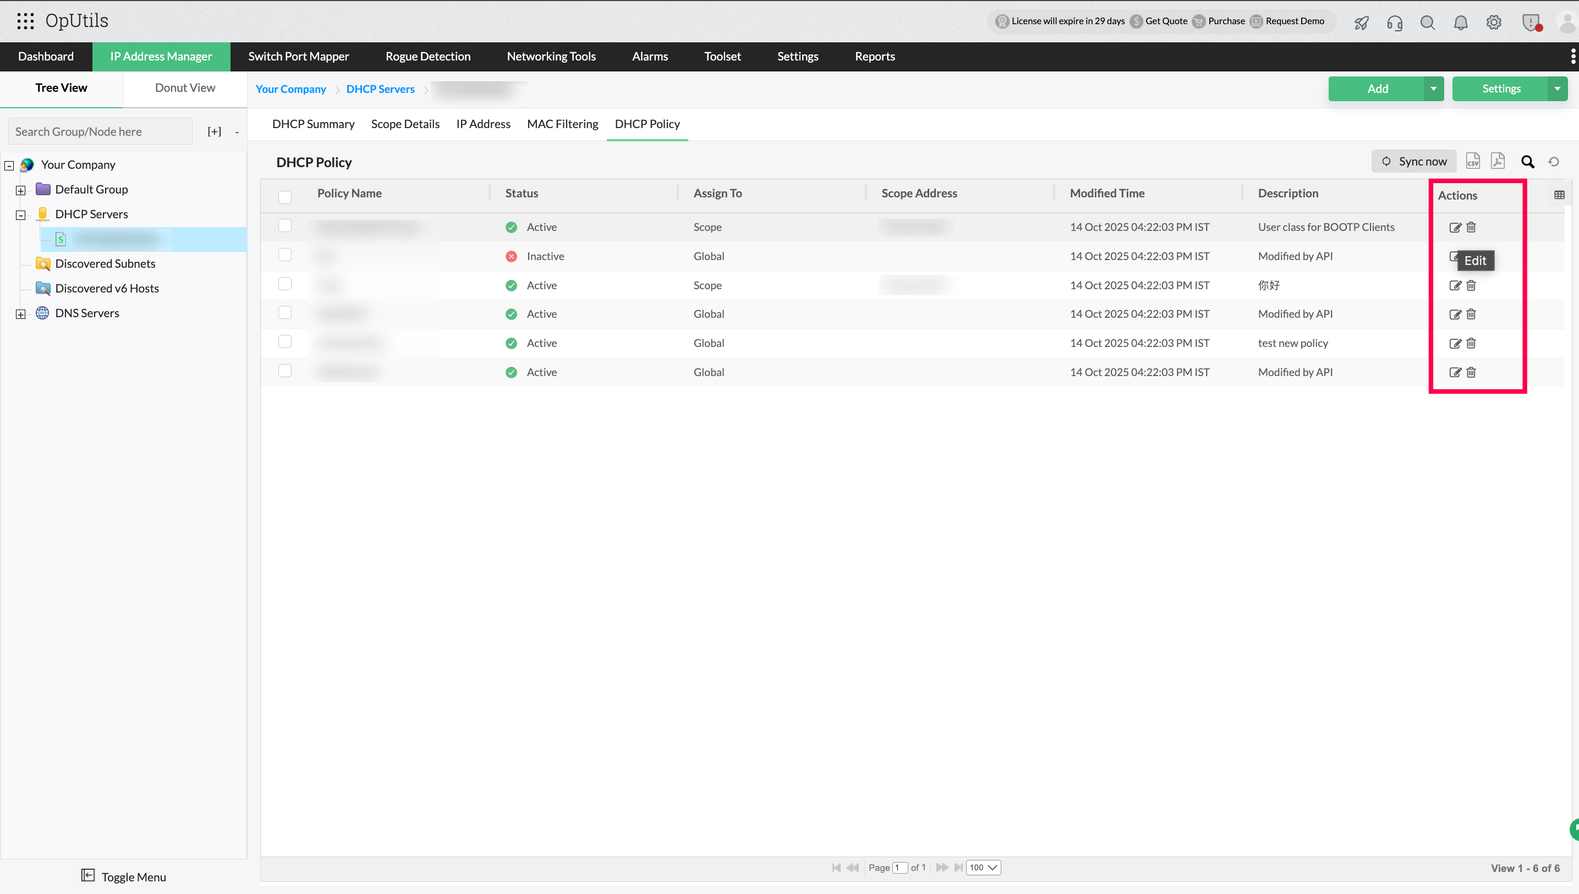Image resolution: width=1579 pixels, height=894 pixels.
Task: Open the column chooser grid icon
Action: click(x=1559, y=195)
